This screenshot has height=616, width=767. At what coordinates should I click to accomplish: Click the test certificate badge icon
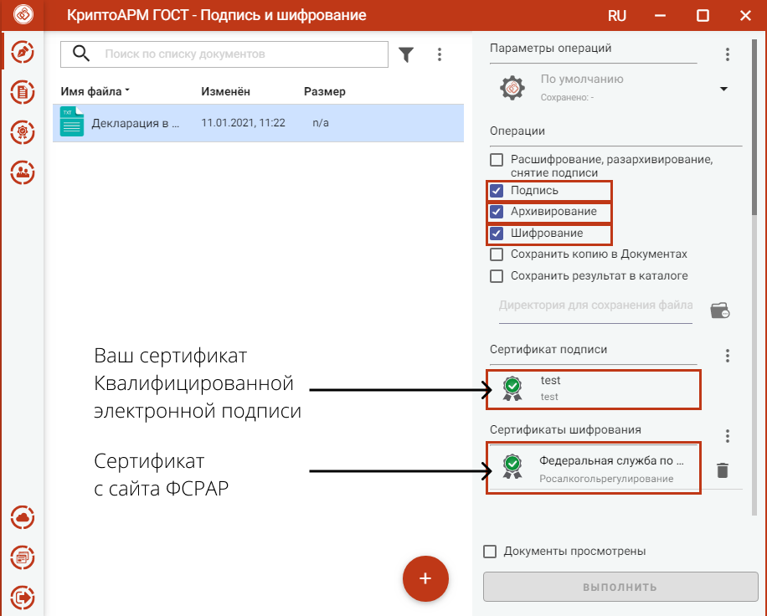(x=512, y=388)
